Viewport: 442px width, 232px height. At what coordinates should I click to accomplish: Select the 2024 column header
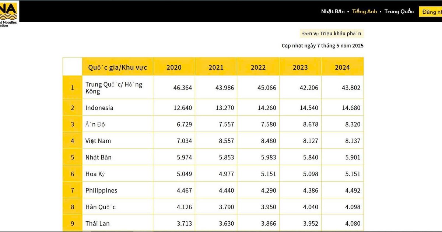tap(342, 67)
